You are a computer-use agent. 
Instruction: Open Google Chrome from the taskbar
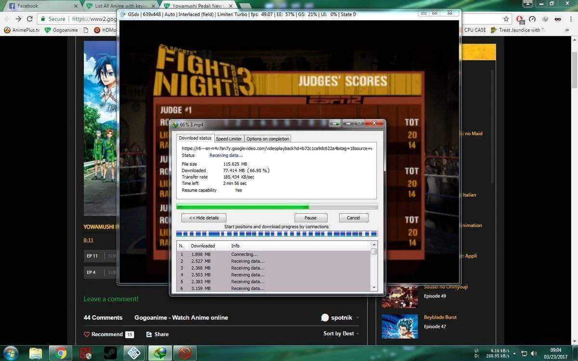click(61, 353)
